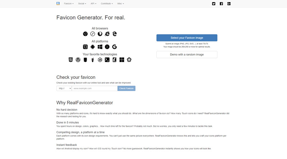Viewport: 287px width, 159px height.
Task: Expand the Favicon menu dropdown
Action: 69,4
